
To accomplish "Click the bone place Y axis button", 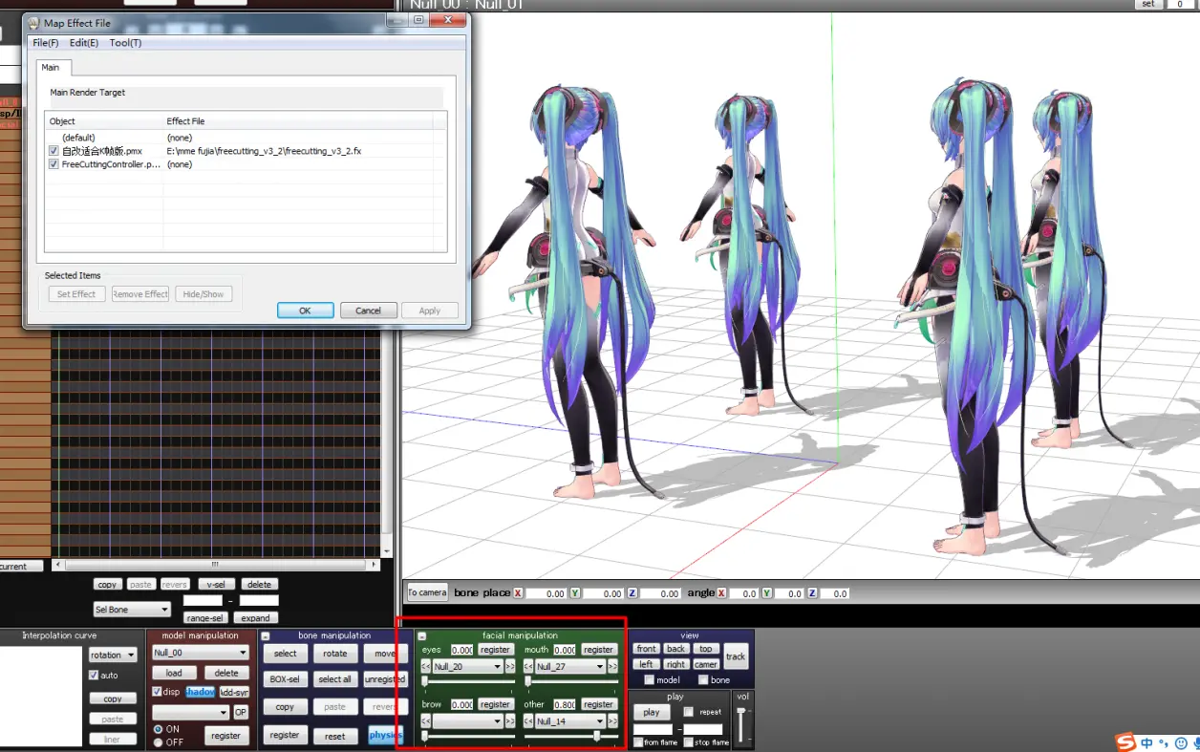I will 575,593.
